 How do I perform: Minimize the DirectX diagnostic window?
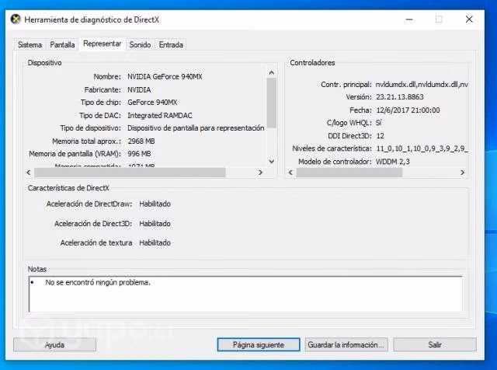[x=409, y=19]
